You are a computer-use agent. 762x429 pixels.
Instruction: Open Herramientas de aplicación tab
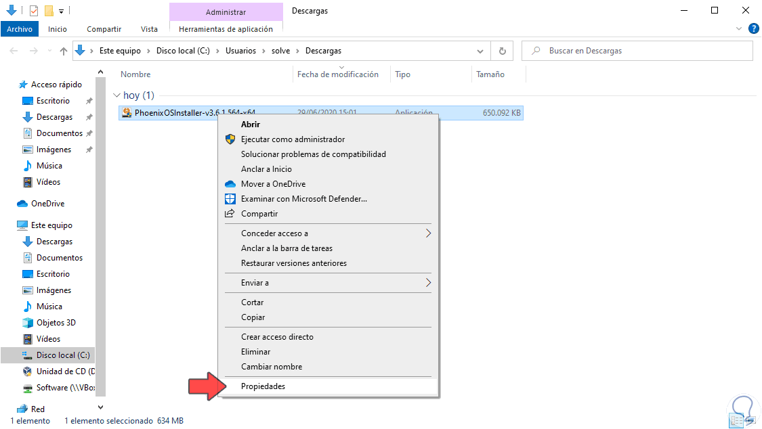pyautogui.click(x=226, y=29)
